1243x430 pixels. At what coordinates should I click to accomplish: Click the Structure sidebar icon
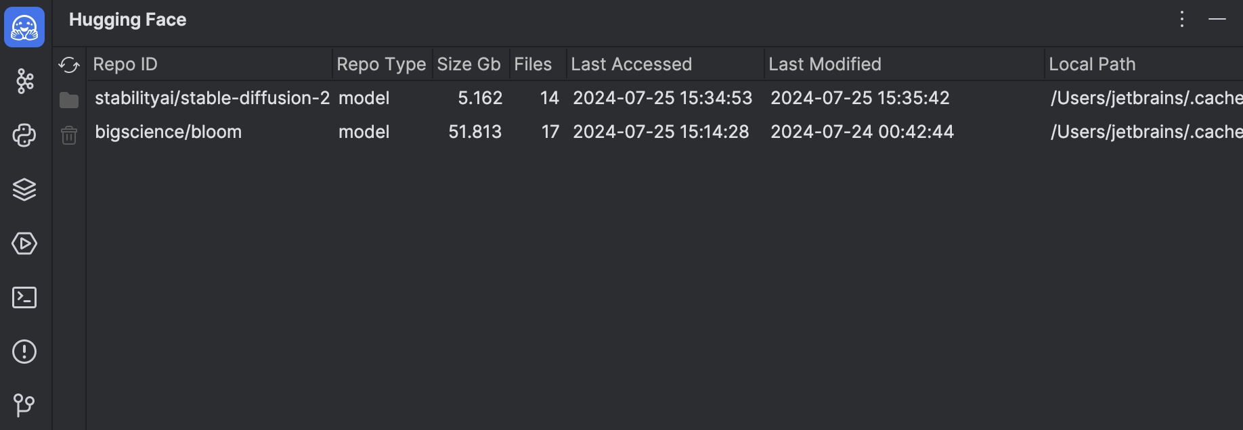click(24, 81)
